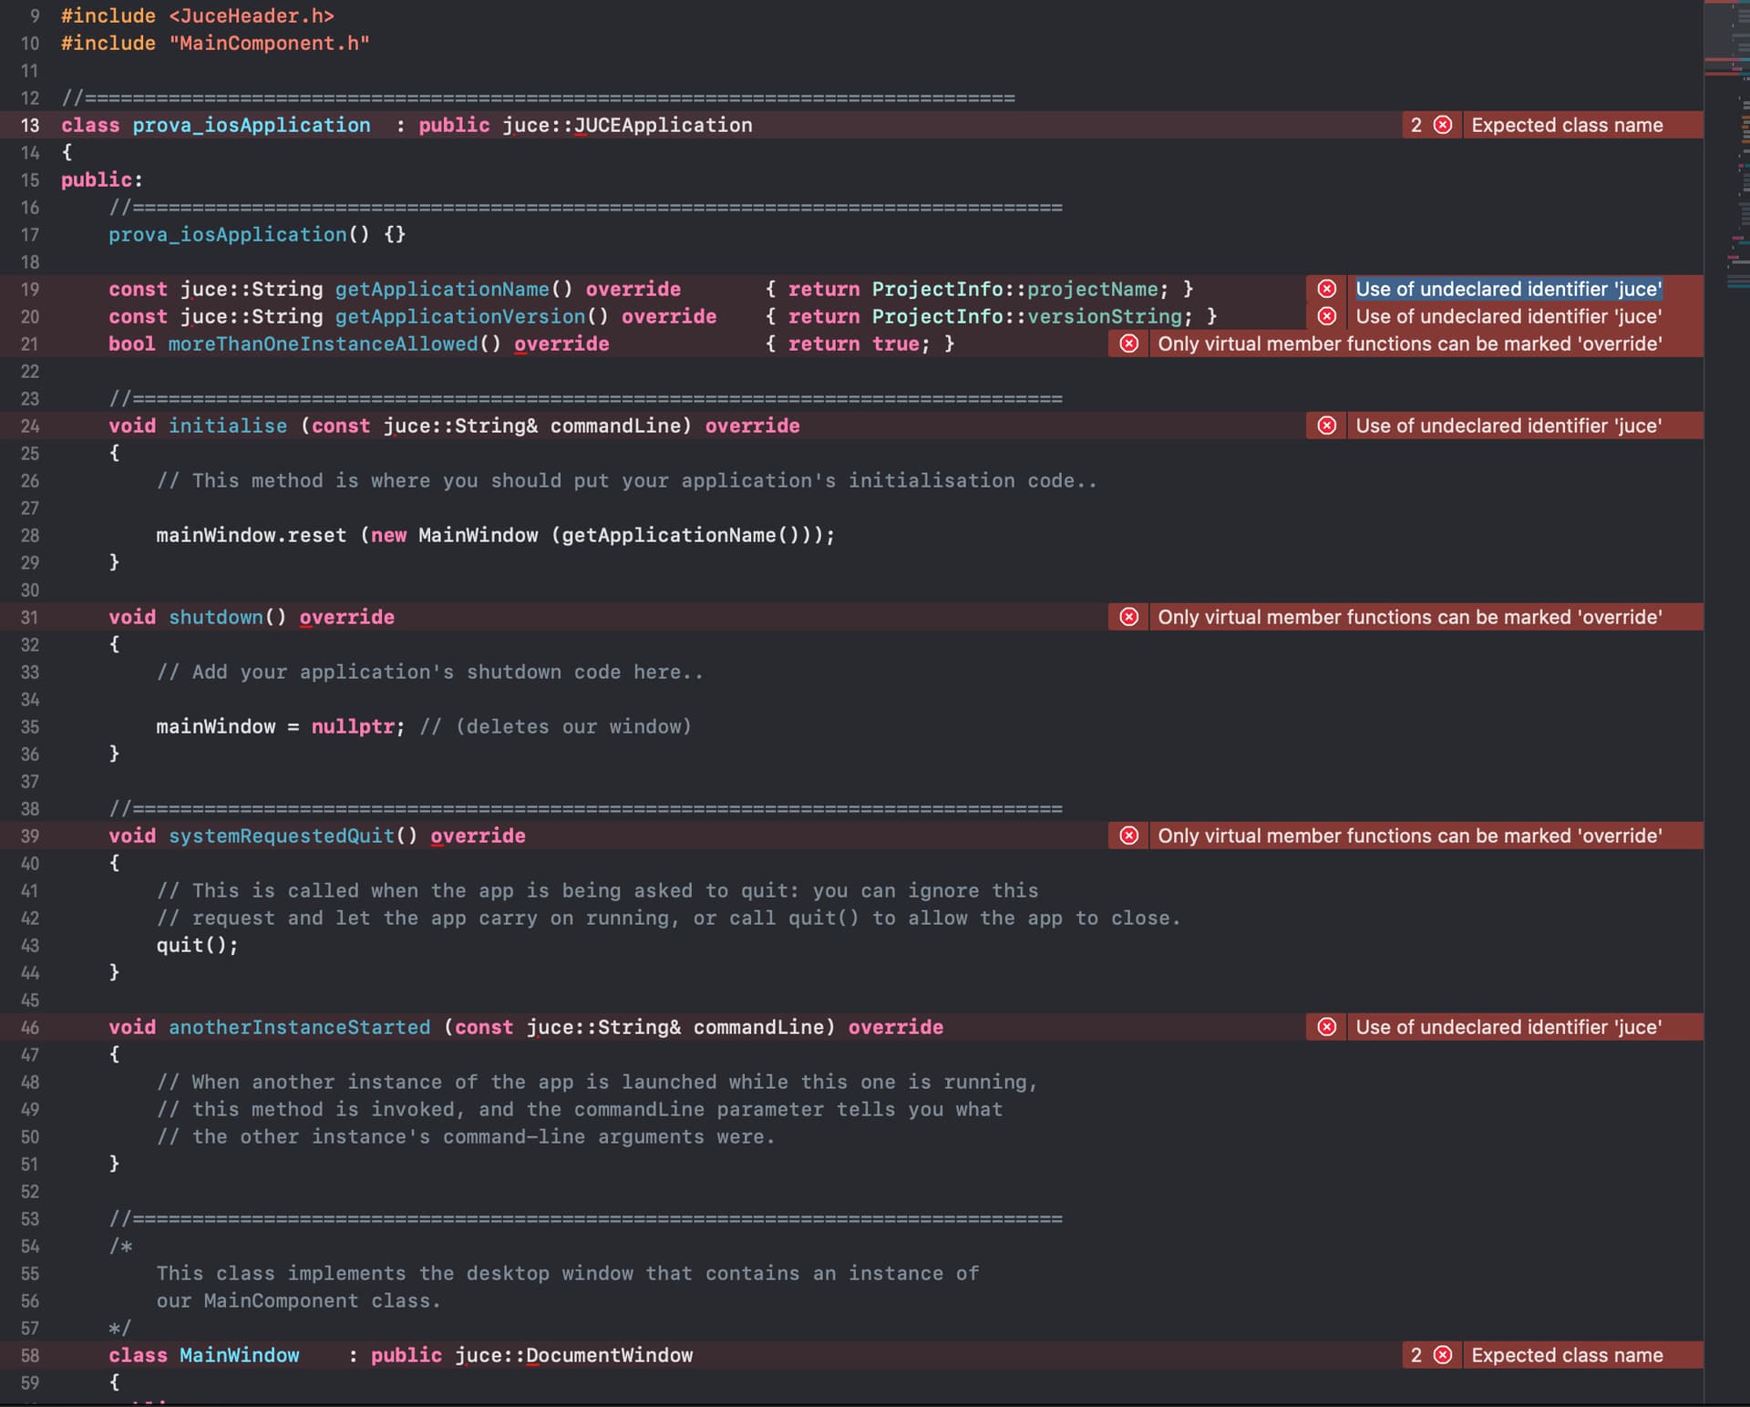1750x1407 pixels.
Task: Expand error count 2 on line 13
Action: click(x=1416, y=125)
